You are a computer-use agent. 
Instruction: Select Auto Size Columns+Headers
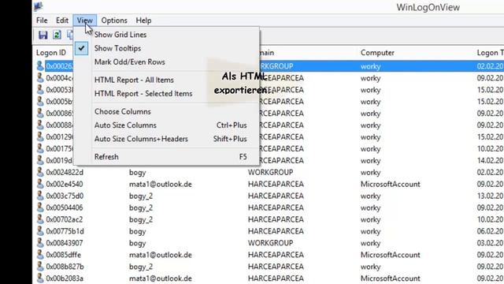(166, 139)
